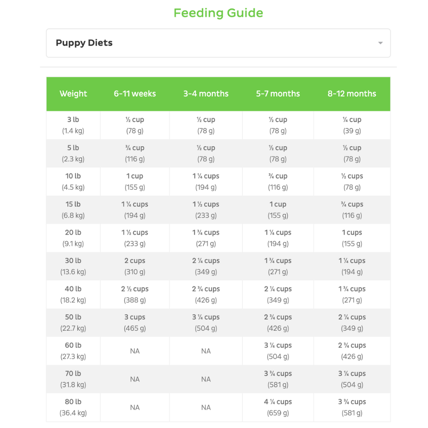Click the 2 ½ cups (388 g) cell
This screenshot has height=428, width=428.
click(x=135, y=294)
